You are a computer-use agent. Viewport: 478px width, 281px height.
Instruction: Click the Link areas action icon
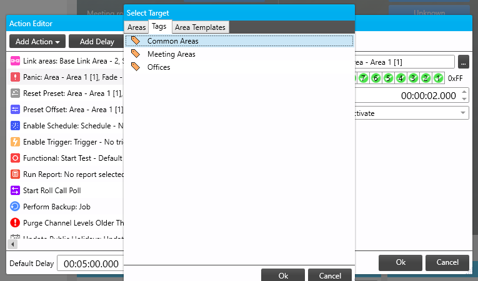coord(15,61)
